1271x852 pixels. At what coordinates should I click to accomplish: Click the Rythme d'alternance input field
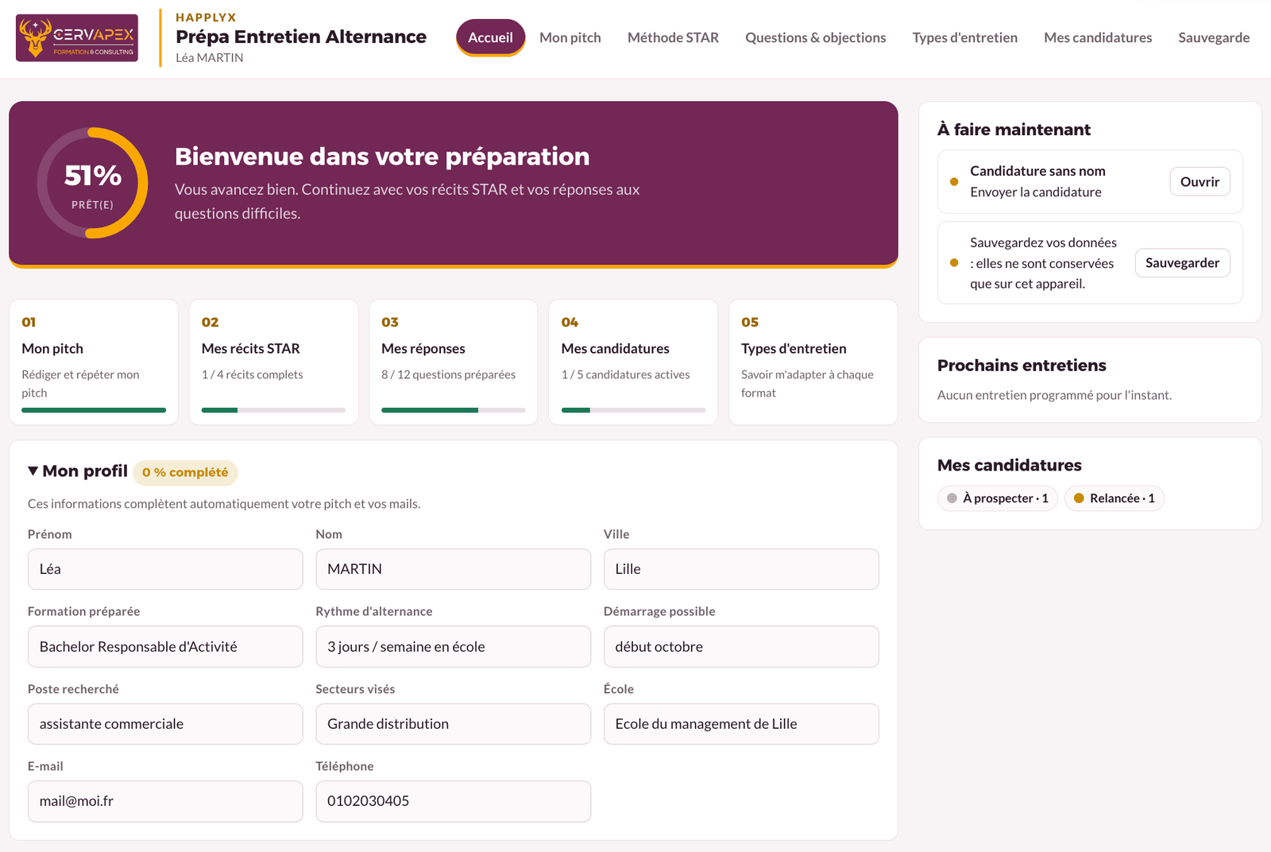(453, 646)
